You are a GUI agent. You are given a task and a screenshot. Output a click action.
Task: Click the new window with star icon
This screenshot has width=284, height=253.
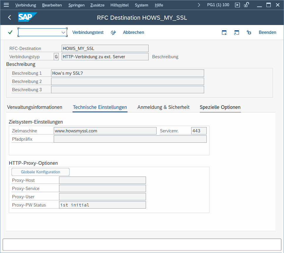pos(224,32)
